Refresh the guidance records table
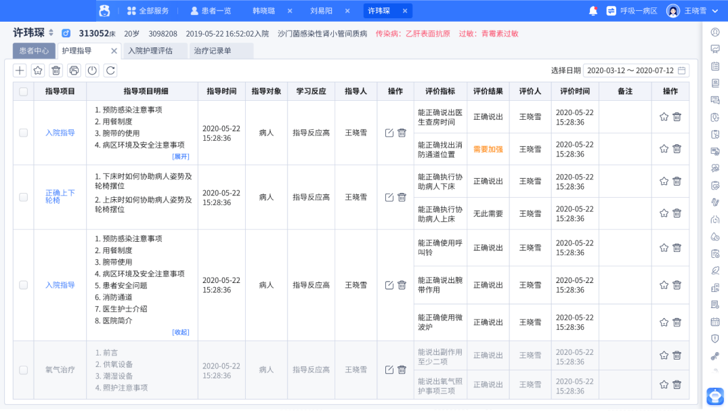 point(111,70)
